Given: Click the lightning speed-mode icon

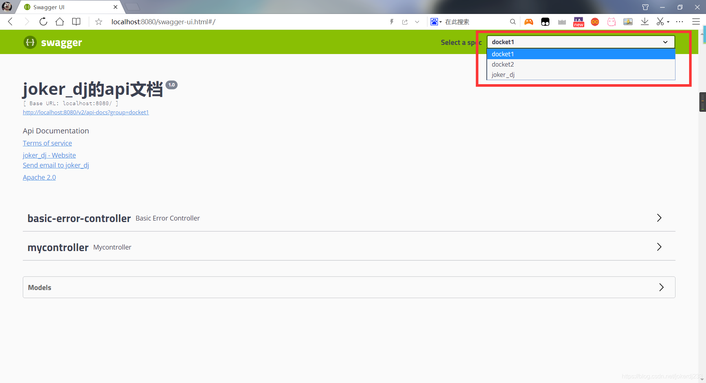Looking at the screenshot, I should click(392, 22).
